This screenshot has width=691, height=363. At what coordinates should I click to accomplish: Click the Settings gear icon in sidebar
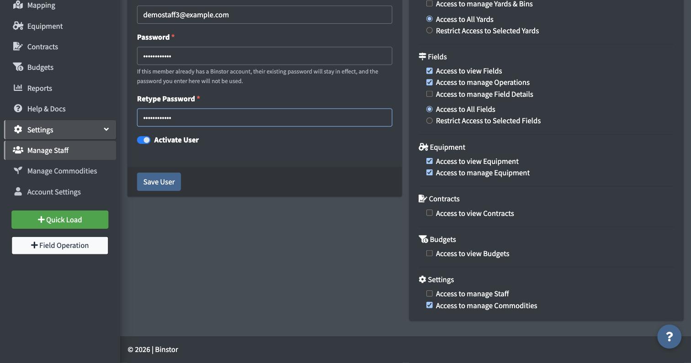18,130
